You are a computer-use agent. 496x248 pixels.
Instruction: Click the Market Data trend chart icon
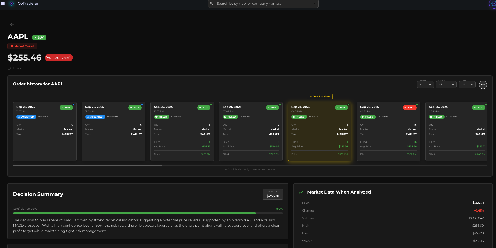coord(301,192)
